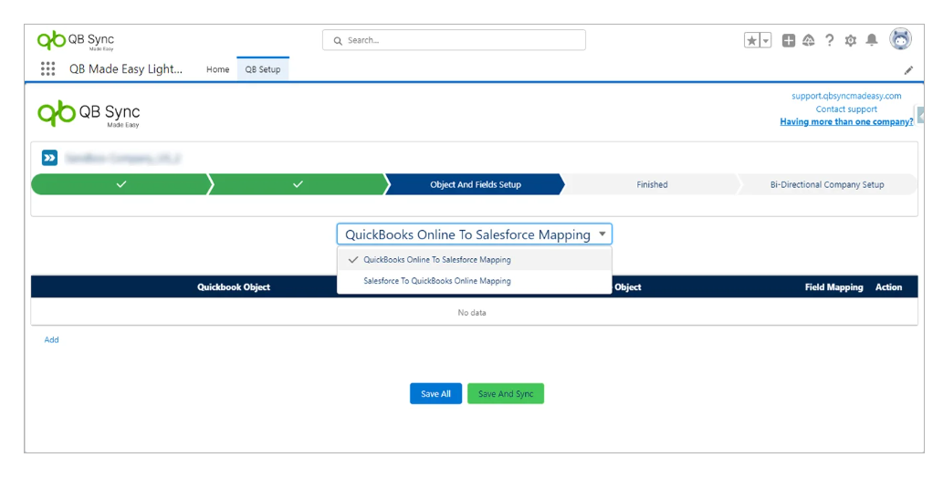Click the global actions plus icon
Image resolution: width=943 pixels, height=478 pixels.
click(789, 40)
